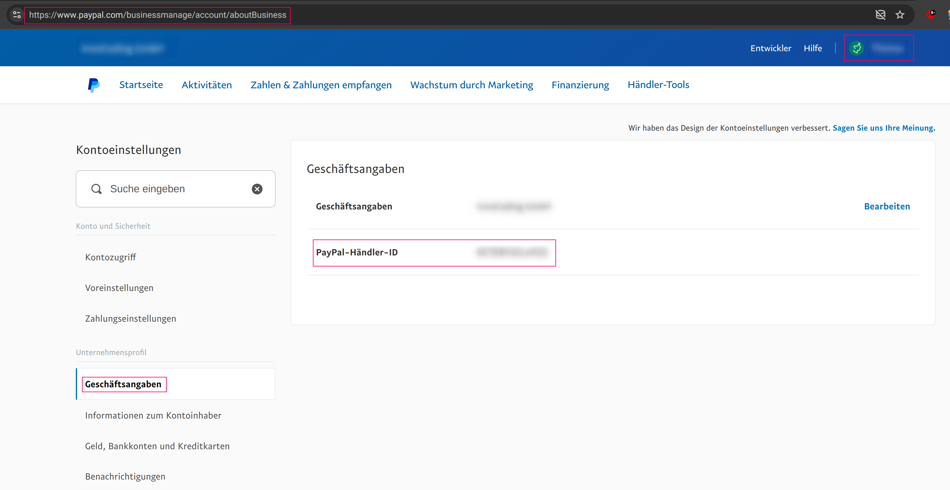The height and width of the screenshot is (490, 950).
Task: Bookmark this page with the star icon
Action: [x=900, y=15]
